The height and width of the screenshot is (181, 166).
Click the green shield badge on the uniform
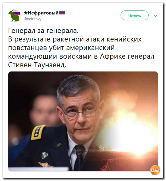click(x=45, y=155)
